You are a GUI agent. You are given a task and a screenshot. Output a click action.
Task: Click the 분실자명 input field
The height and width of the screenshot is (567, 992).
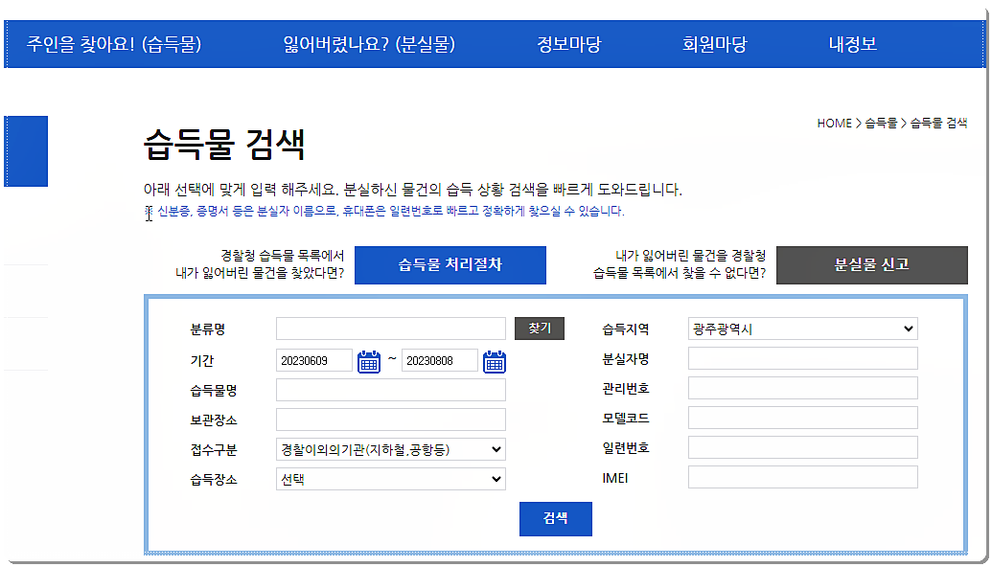801,357
